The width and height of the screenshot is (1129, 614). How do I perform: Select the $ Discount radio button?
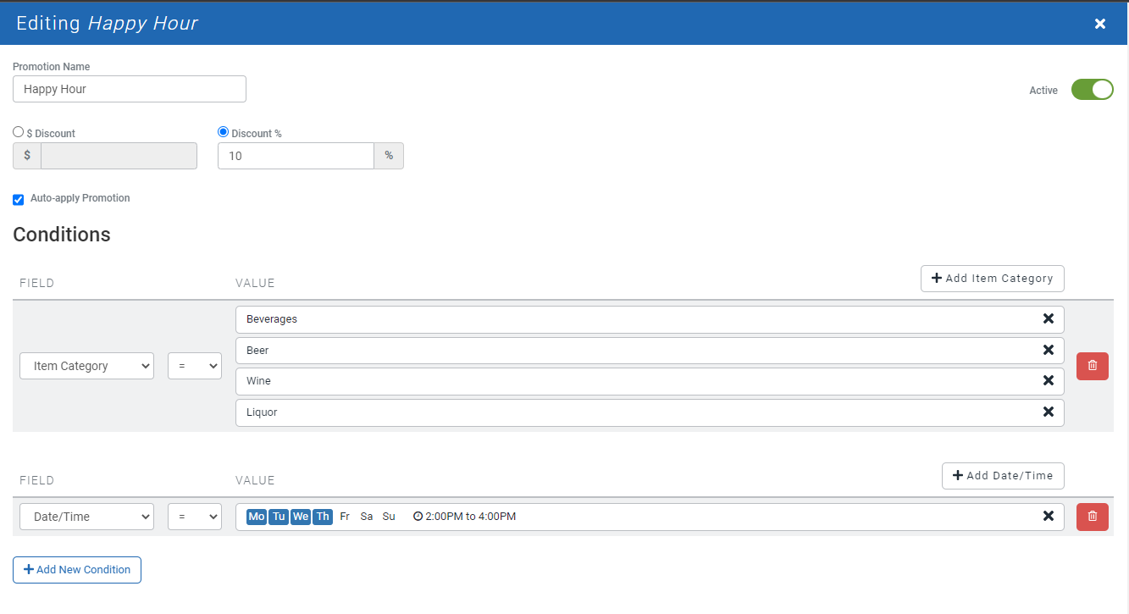coord(19,132)
